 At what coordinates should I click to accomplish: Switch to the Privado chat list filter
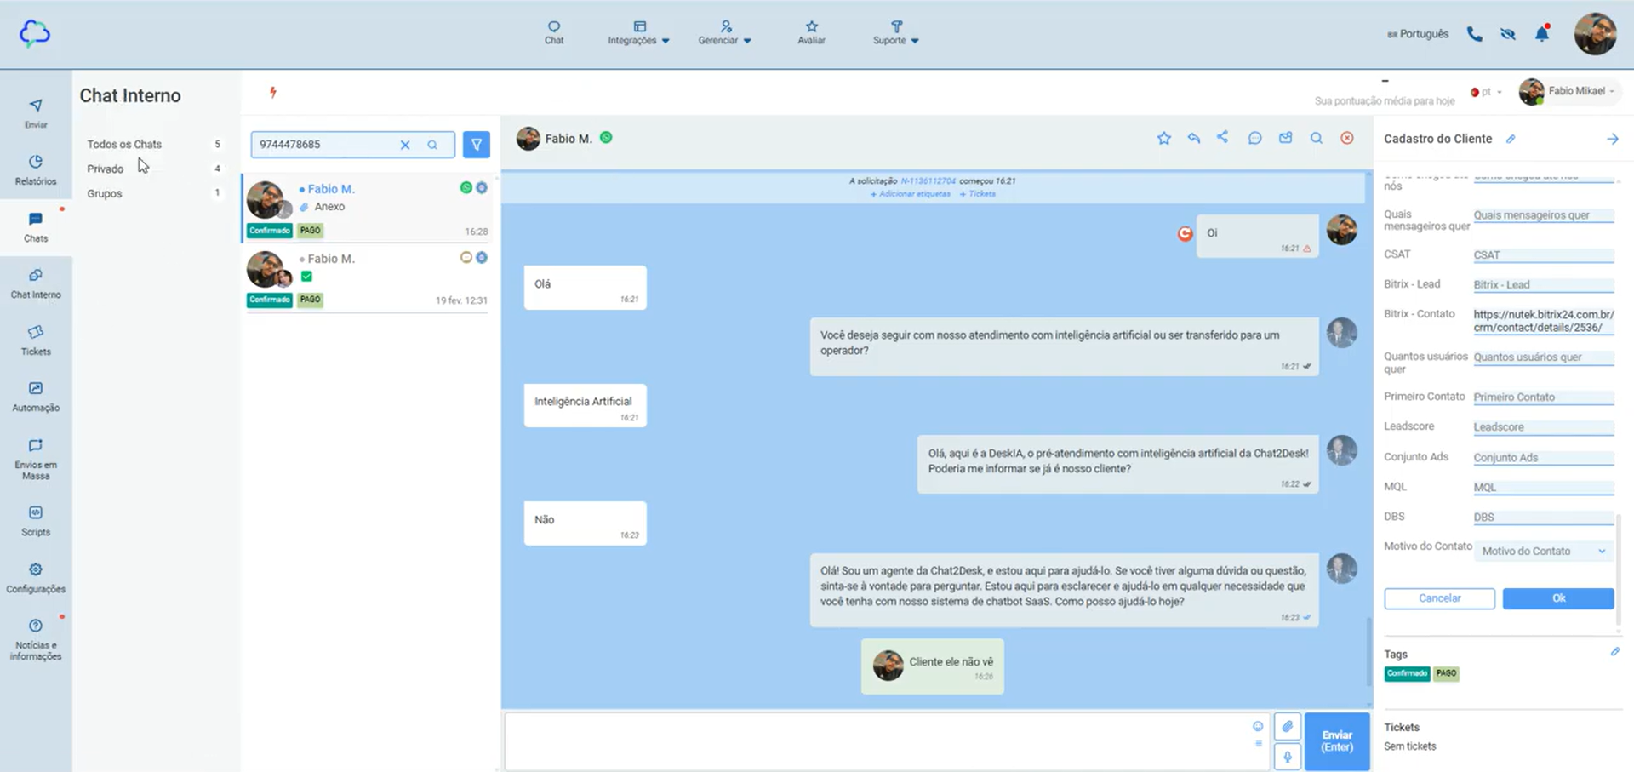coord(105,169)
